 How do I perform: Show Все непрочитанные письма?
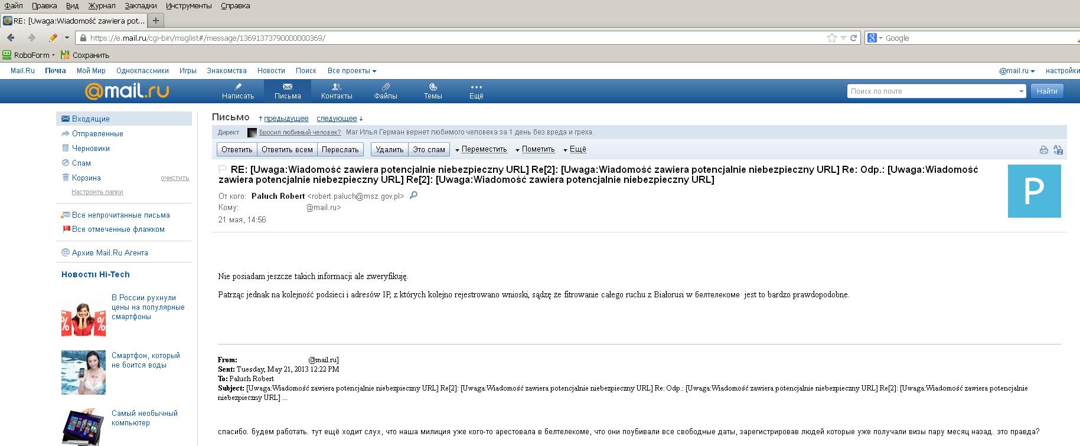[x=120, y=215]
